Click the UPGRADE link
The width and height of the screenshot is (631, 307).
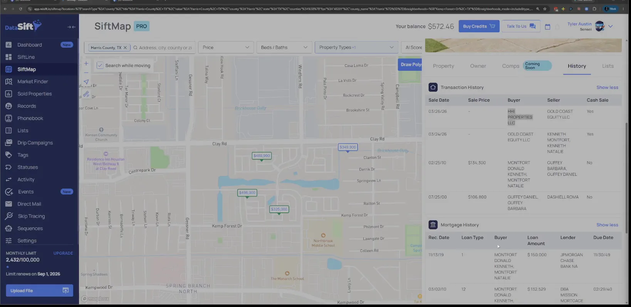click(63, 253)
